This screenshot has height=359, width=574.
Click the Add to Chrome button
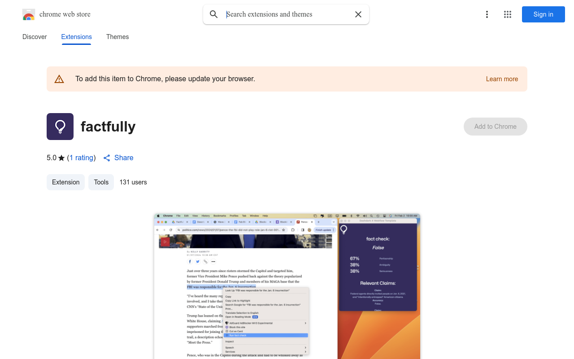(x=496, y=127)
